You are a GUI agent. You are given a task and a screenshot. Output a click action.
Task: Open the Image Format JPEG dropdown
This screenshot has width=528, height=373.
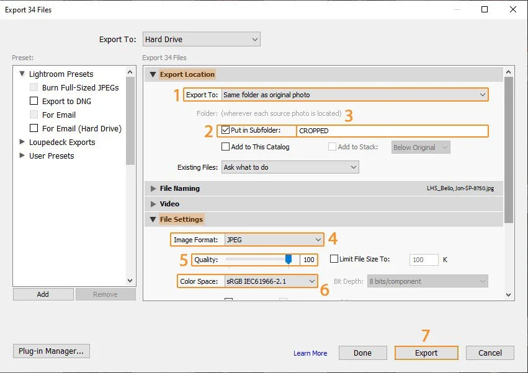click(x=274, y=240)
